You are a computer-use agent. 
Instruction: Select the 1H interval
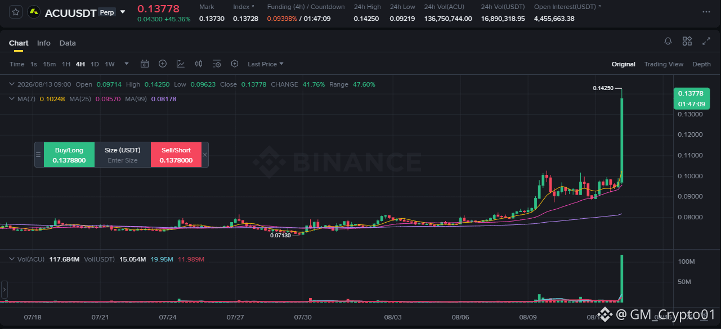pyautogui.click(x=66, y=64)
